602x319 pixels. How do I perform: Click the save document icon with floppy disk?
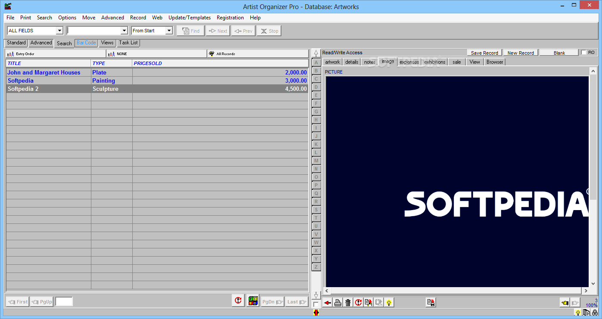tap(430, 303)
